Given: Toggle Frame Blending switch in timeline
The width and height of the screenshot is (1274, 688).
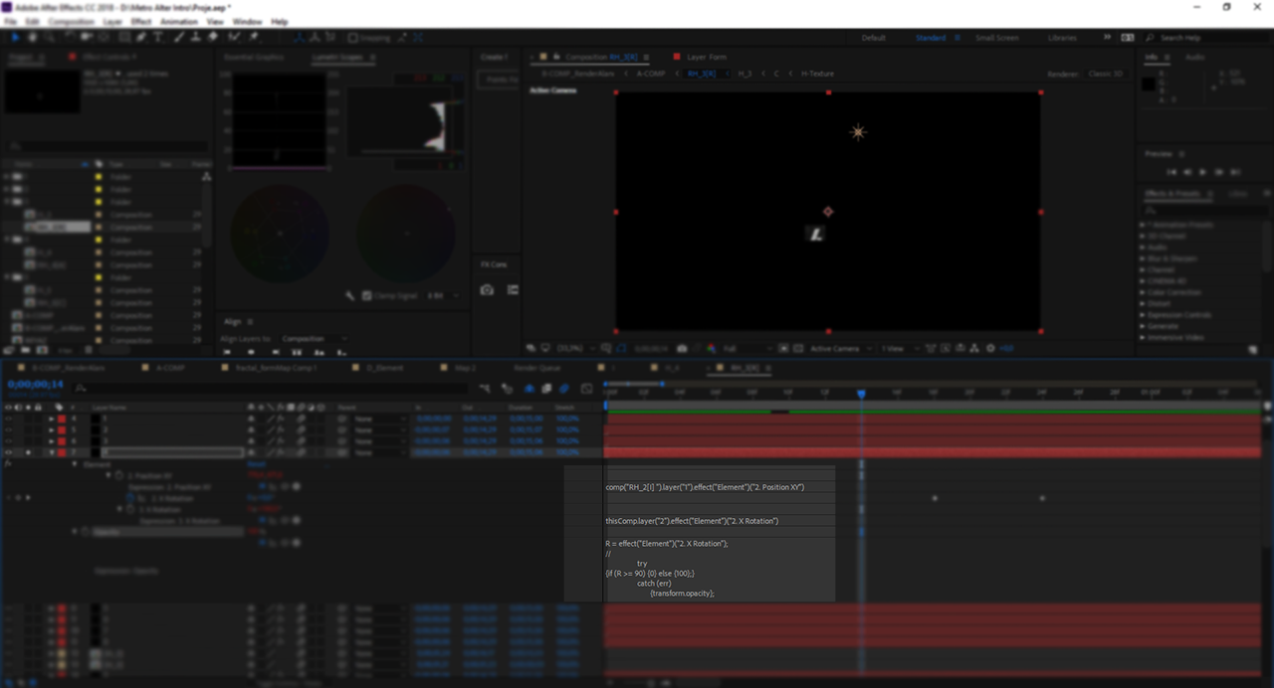Looking at the screenshot, I should tap(546, 389).
